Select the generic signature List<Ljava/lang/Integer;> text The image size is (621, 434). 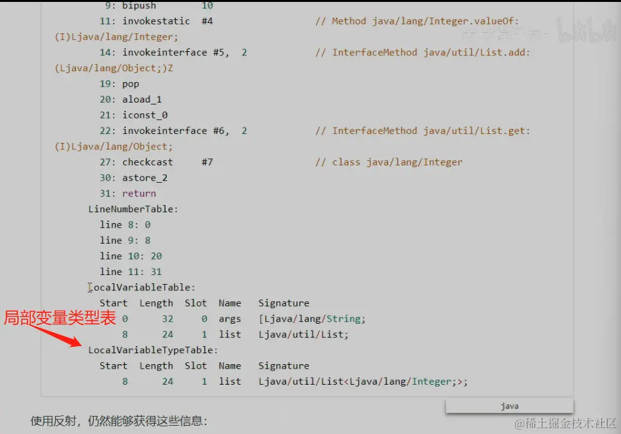coord(363,381)
